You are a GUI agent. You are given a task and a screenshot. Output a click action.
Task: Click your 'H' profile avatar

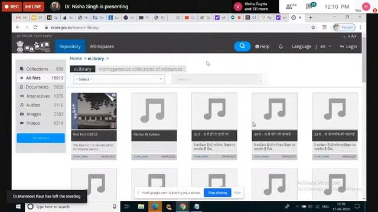point(366,6)
